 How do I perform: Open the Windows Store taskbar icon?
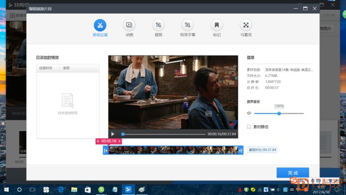(x=88, y=190)
